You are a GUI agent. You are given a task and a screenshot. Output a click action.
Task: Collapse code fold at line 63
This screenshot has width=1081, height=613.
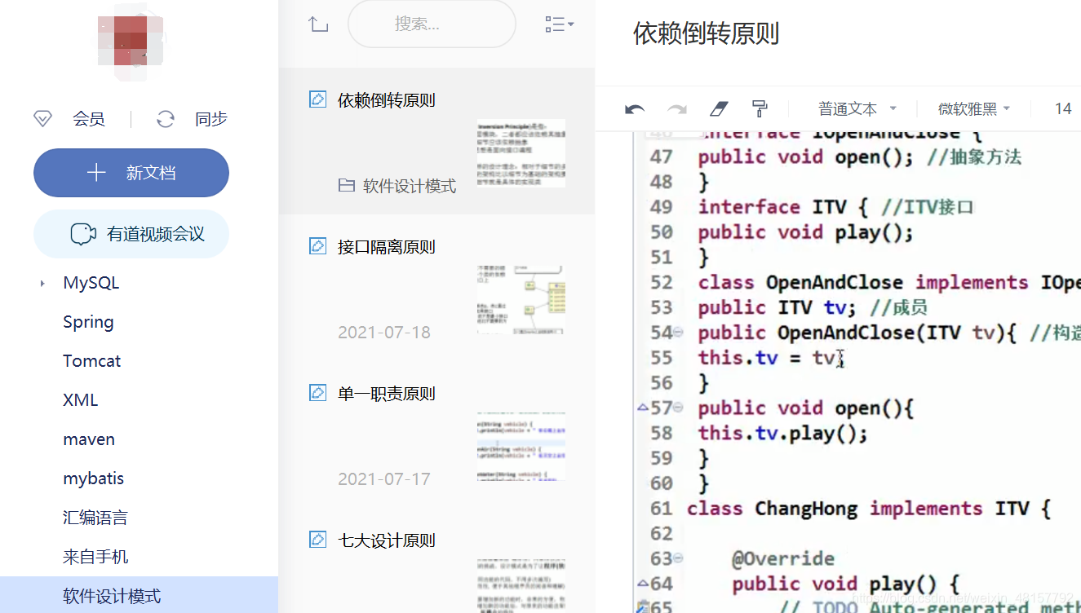(679, 558)
